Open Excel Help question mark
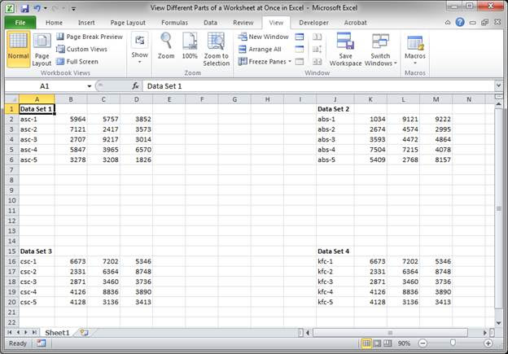508x354 pixels. (460, 22)
